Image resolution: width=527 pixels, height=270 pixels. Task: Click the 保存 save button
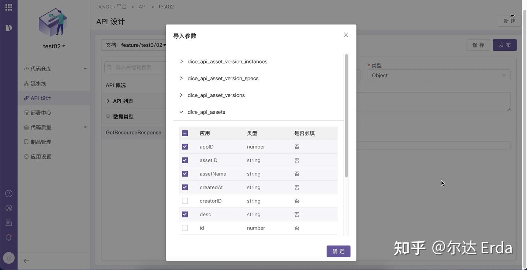[x=478, y=45]
